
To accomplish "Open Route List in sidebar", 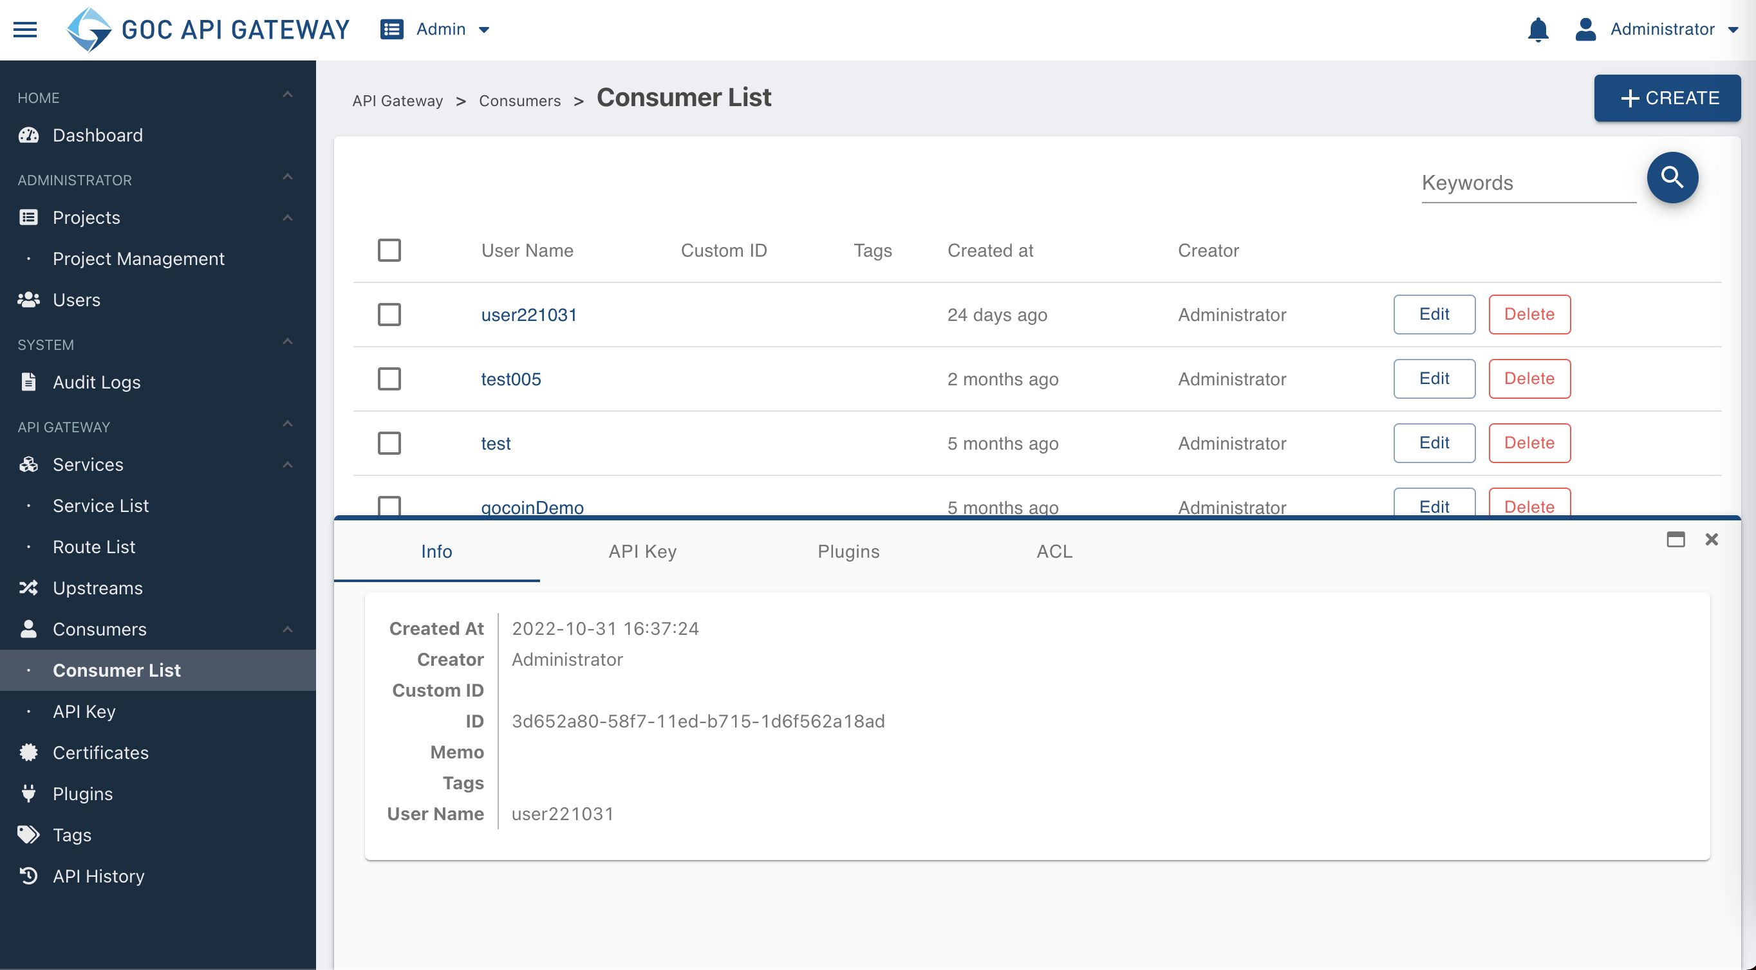I will [x=94, y=547].
